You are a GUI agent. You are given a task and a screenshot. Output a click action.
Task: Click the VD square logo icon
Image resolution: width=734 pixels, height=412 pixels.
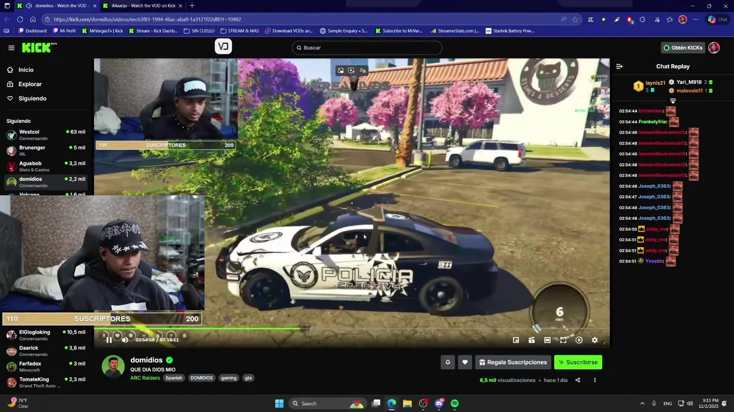click(x=223, y=46)
